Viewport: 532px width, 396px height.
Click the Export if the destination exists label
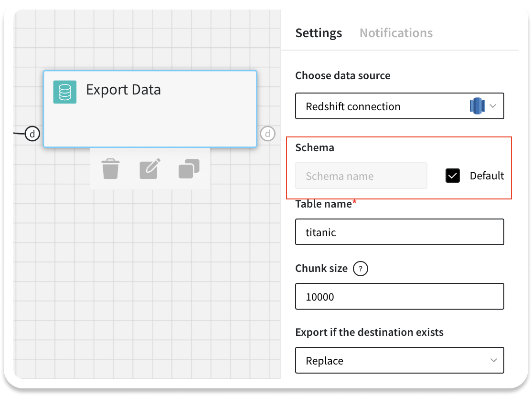pyautogui.click(x=369, y=332)
